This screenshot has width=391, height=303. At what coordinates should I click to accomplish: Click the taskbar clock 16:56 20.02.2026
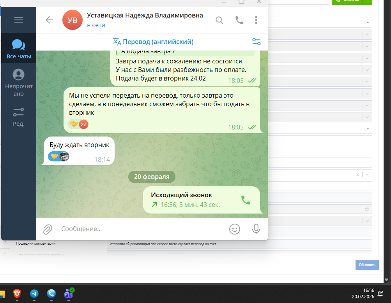363,294
